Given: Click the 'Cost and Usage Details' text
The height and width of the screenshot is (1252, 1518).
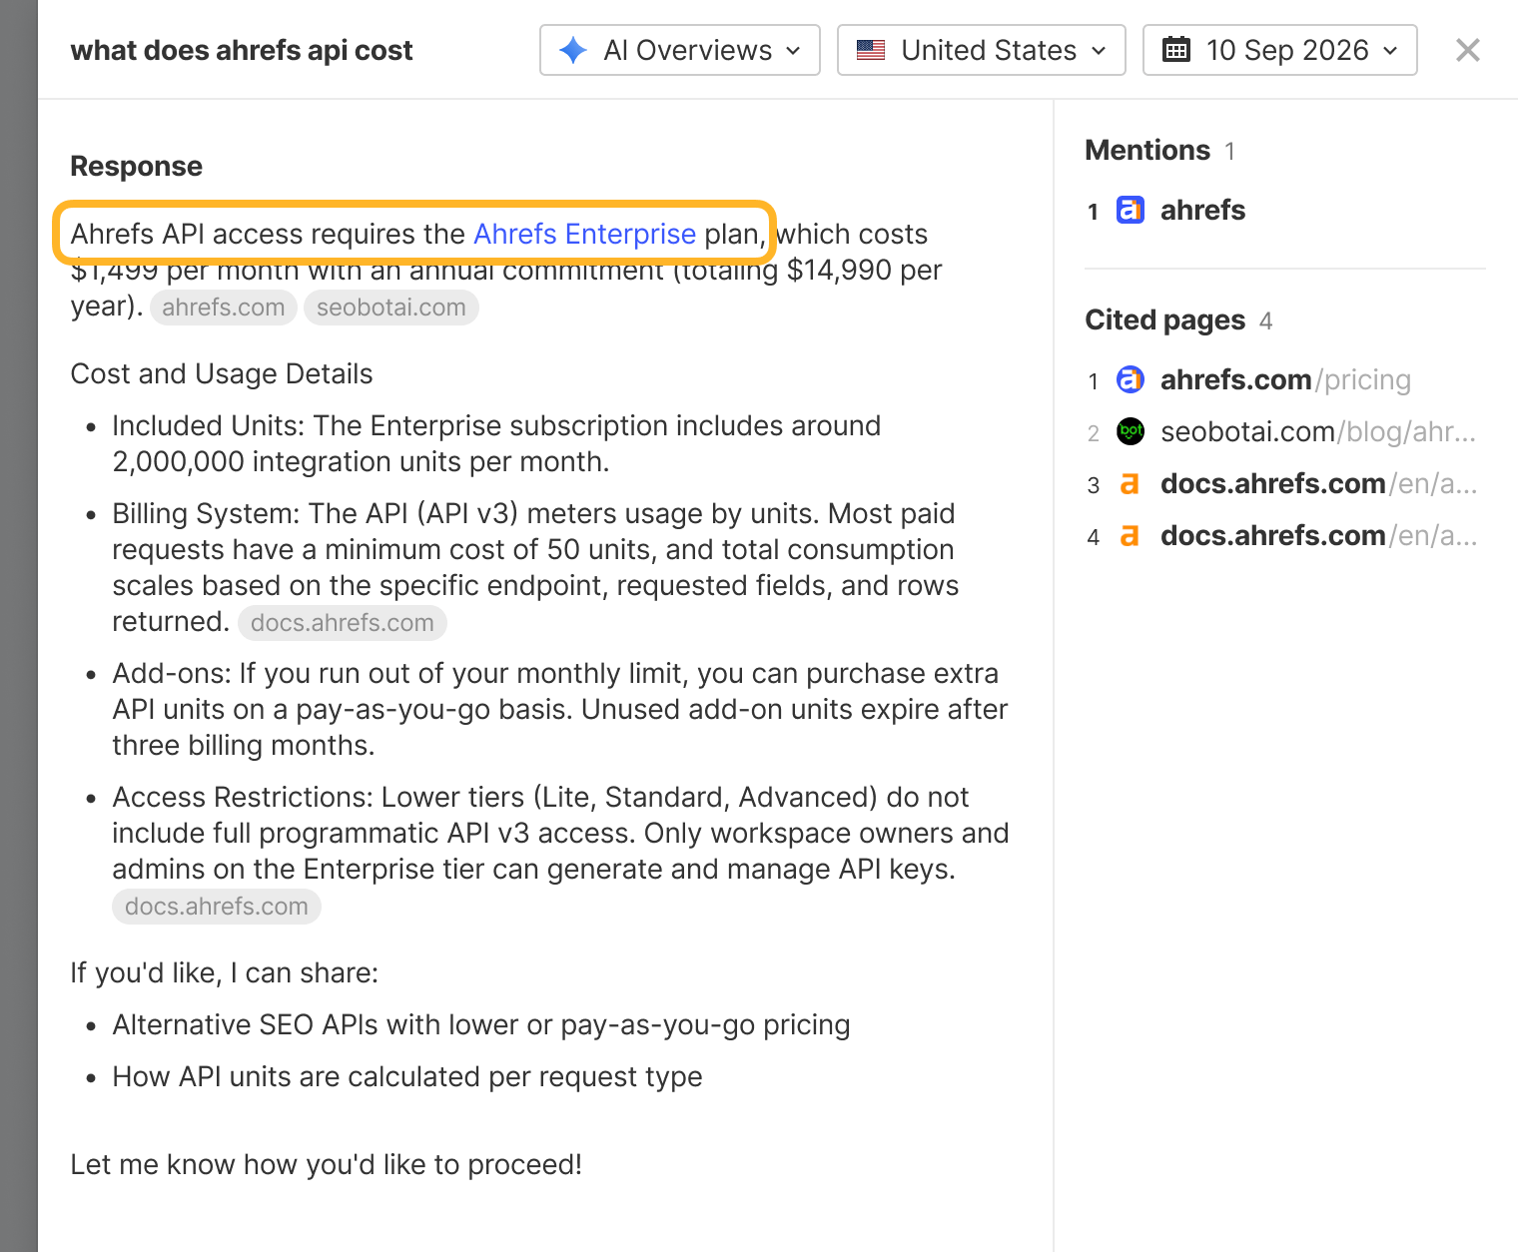Looking at the screenshot, I should tap(222, 373).
